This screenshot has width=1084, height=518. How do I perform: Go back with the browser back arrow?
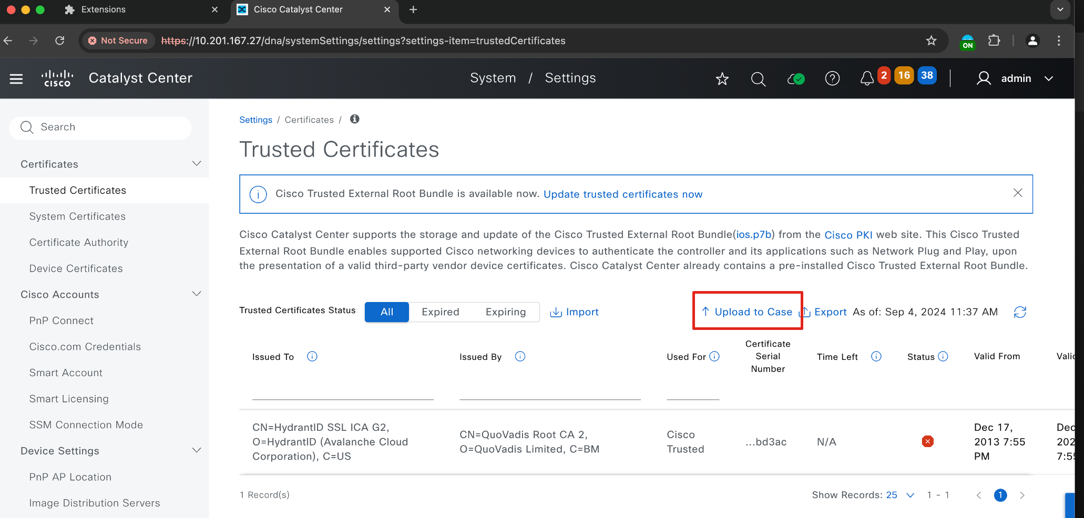click(x=8, y=40)
